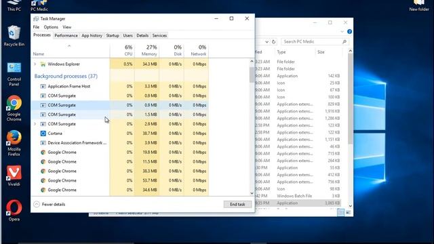
Task: Click Chrome icon of the 19.8 MB process
Action: tap(43, 152)
